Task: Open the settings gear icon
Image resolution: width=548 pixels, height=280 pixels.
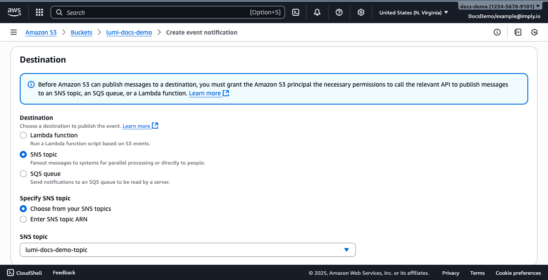Action: point(361,12)
